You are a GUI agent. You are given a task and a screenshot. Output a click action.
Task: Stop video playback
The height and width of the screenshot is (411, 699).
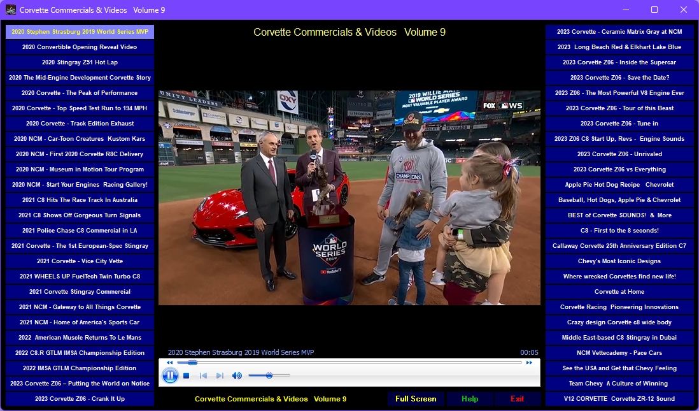tap(187, 376)
